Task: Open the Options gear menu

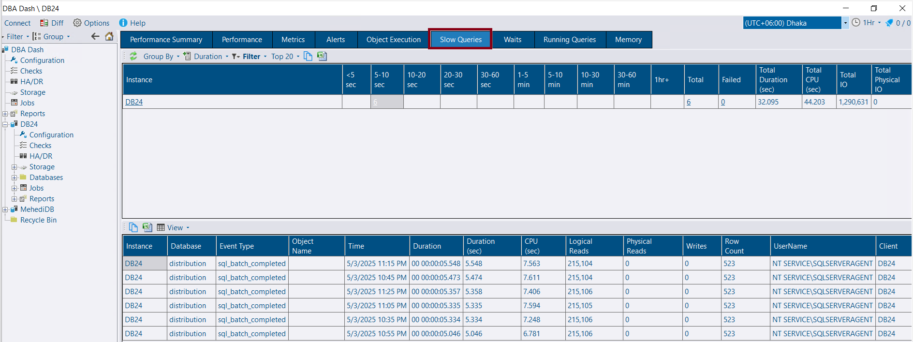Action: click(91, 23)
